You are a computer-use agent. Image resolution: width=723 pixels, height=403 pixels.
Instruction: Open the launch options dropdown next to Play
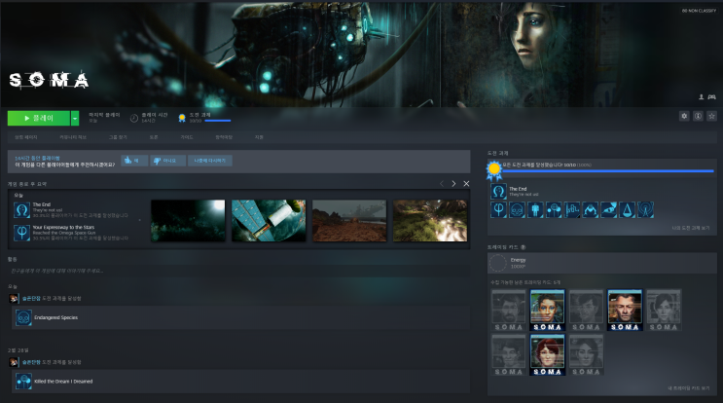(x=75, y=118)
